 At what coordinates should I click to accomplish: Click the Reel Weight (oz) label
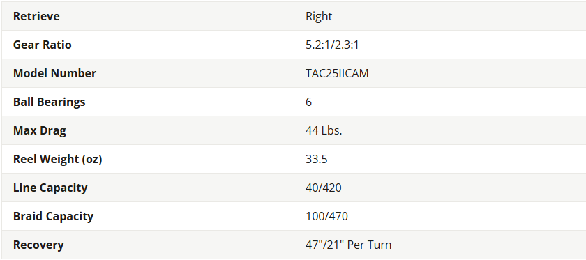tap(57, 159)
